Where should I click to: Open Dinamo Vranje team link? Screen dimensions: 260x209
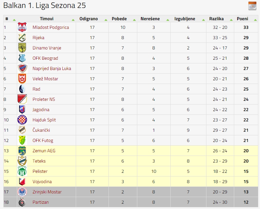47,48
